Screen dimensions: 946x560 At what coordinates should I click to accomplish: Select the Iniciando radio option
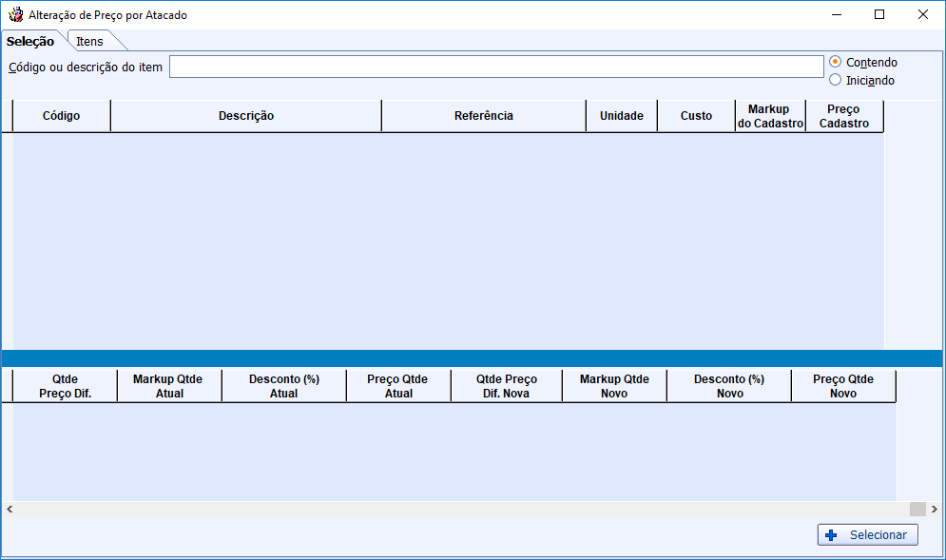(x=836, y=81)
